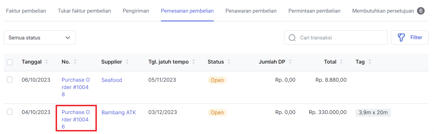
Task: Sort by Tgl. jatuh tempo arrows
Action: tap(194, 62)
